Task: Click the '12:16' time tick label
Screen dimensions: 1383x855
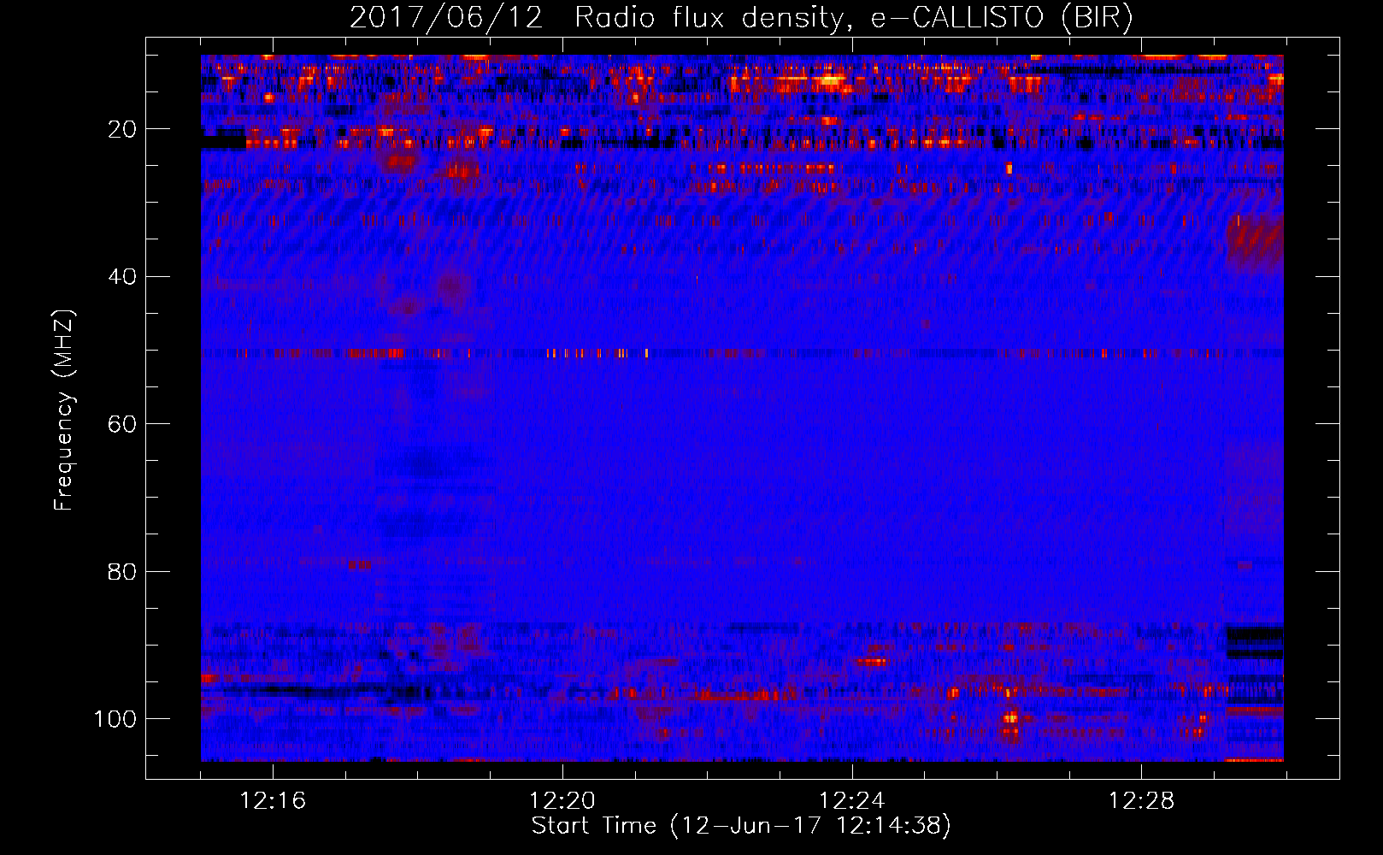Action: coord(273,801)
